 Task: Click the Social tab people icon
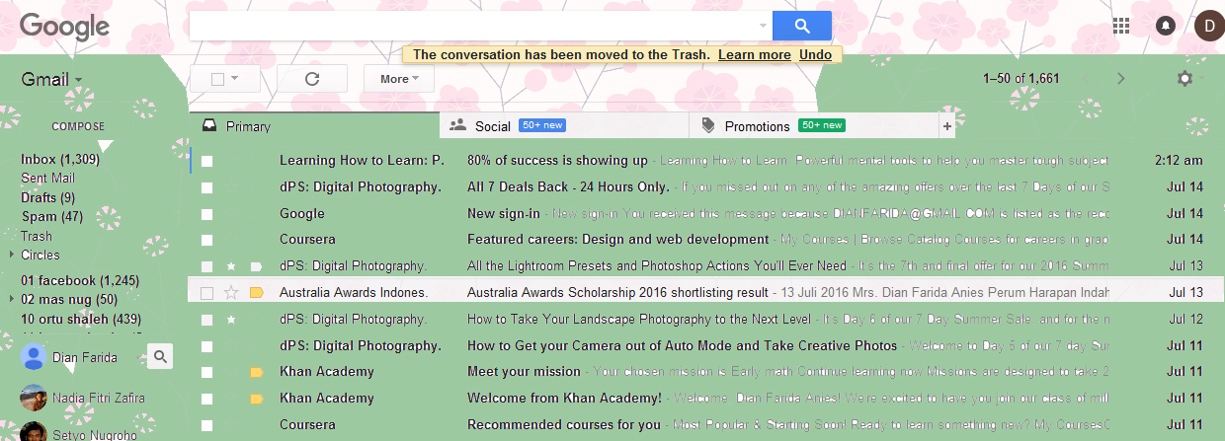point(457,125)
